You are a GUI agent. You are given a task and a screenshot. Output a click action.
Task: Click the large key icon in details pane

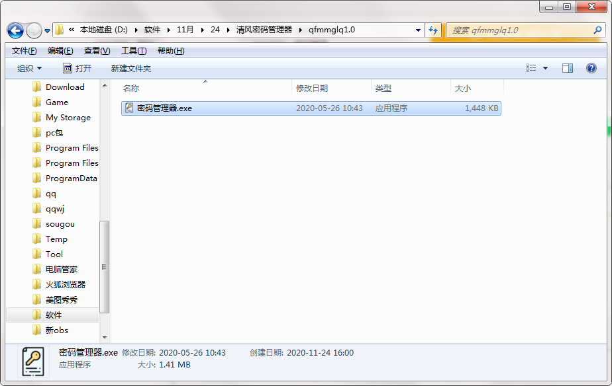coord(33,362)
